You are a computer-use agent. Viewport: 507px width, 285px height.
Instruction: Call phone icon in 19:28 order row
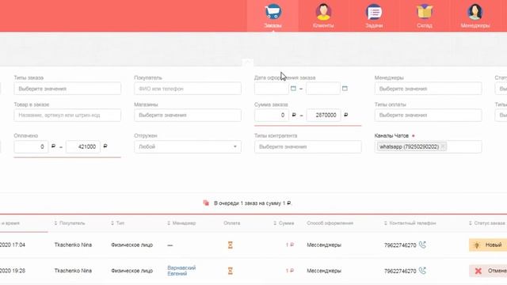tap(422, 271)
